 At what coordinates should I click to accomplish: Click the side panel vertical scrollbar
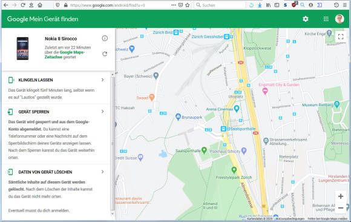[113, 144]
